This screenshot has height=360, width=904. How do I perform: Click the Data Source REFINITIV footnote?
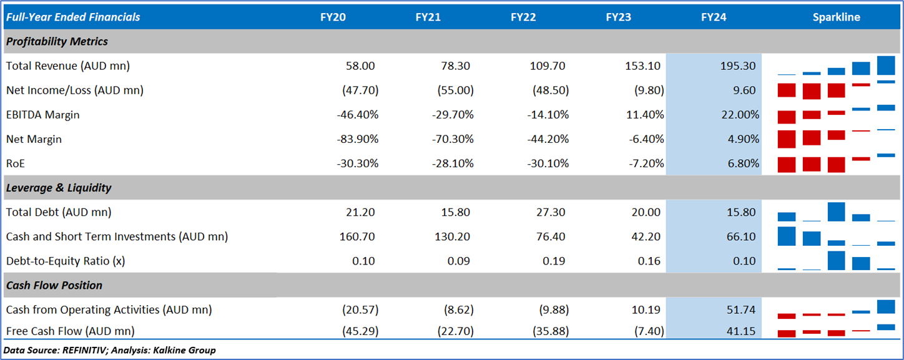110,350
